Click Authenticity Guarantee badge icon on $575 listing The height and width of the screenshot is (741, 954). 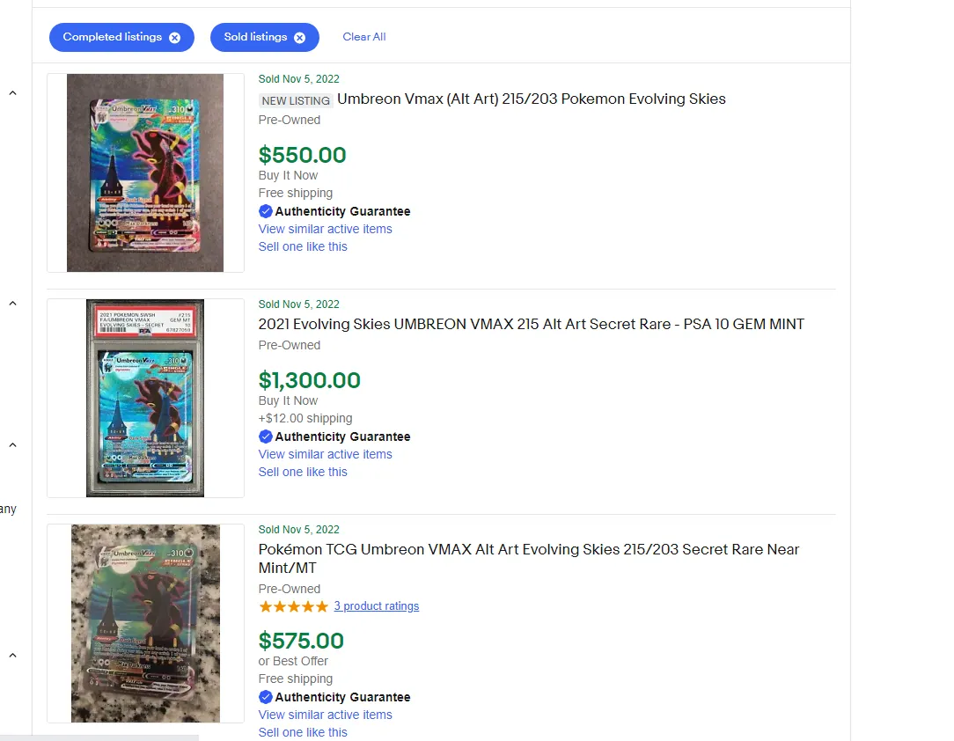(x=265, y=697)
